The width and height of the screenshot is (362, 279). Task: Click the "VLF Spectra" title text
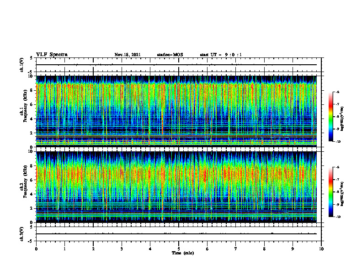pyautogui.click(x=52, y=54)
